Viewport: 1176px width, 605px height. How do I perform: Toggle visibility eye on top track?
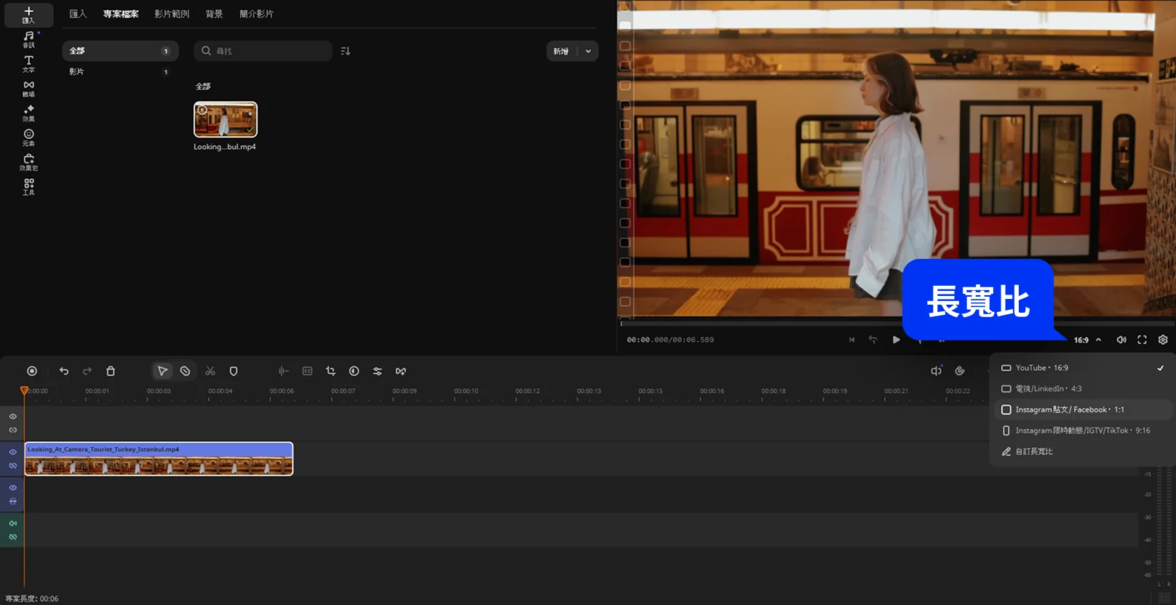pos(13,417)
